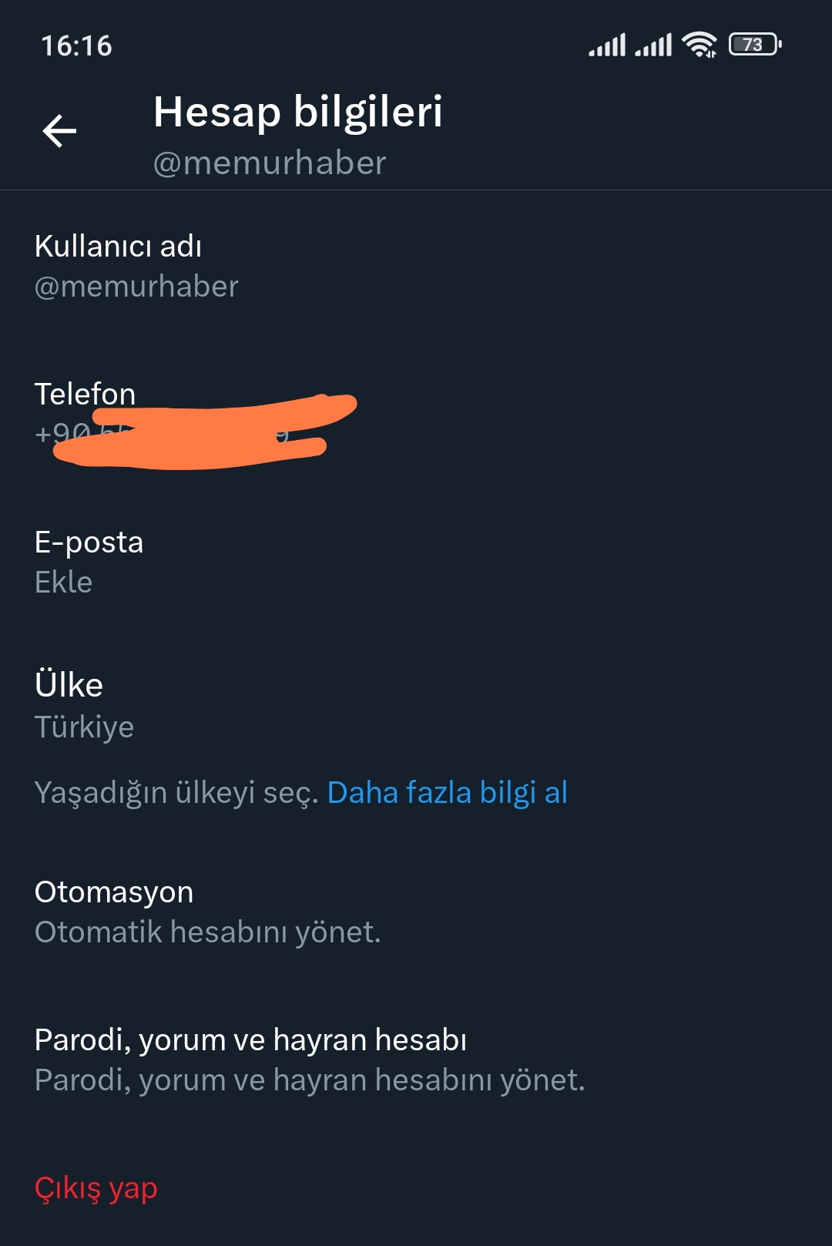The height and width of the screenshot is (1246, 832).
Task: Tap the red Çıkış yap button
Action: 96,1189
